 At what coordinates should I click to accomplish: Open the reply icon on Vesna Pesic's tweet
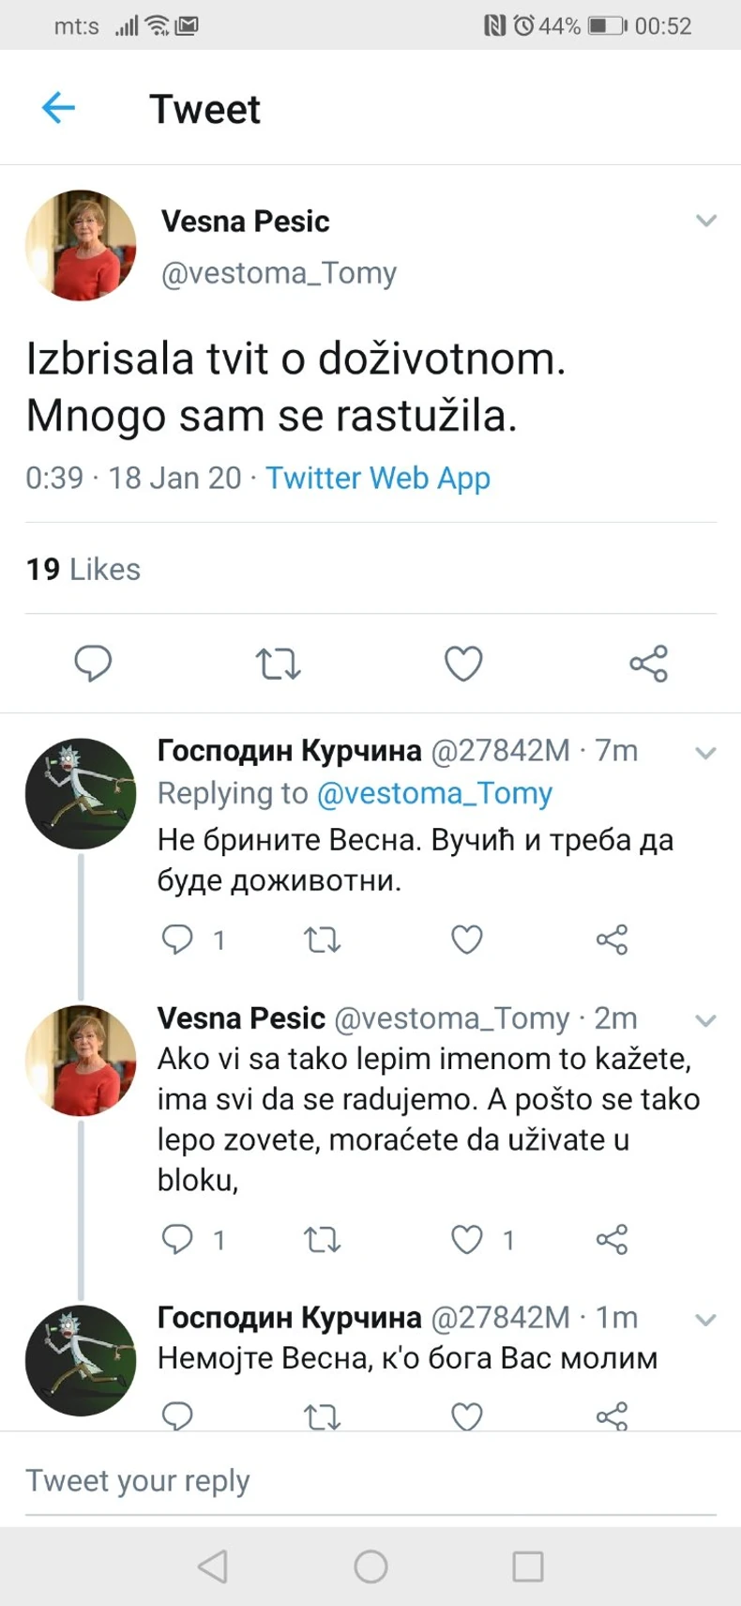coord(92,664)
